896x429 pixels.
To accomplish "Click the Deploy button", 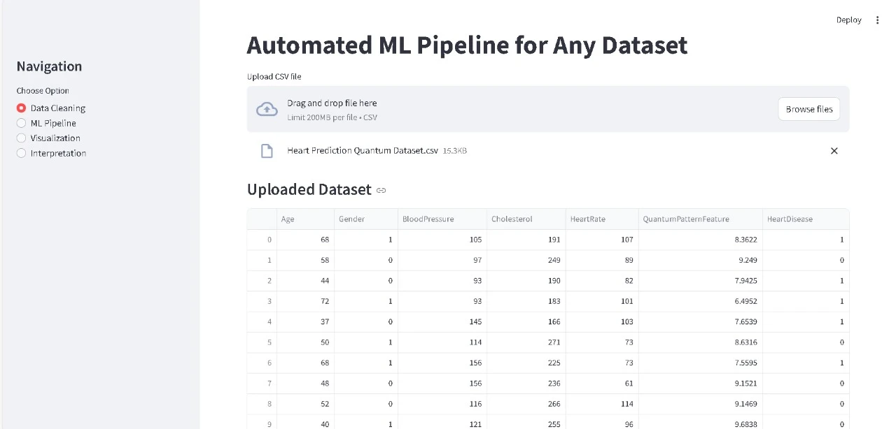I will [848, 20].
